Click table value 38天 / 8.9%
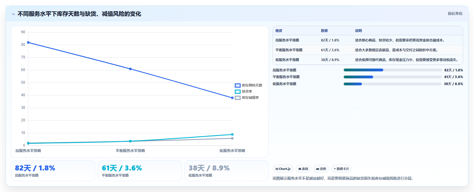This screenshot has width=474, height=192. tap(330, 60)
